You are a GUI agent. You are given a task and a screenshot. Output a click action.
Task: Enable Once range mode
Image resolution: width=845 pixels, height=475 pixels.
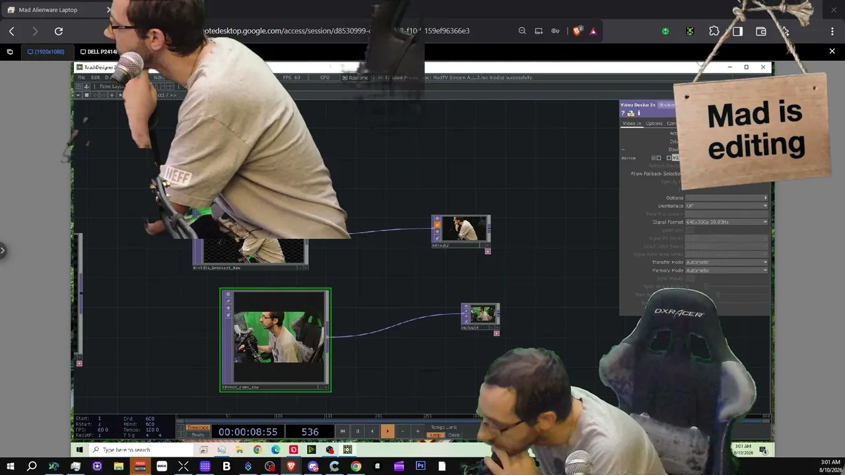click(x=454, y=435)
